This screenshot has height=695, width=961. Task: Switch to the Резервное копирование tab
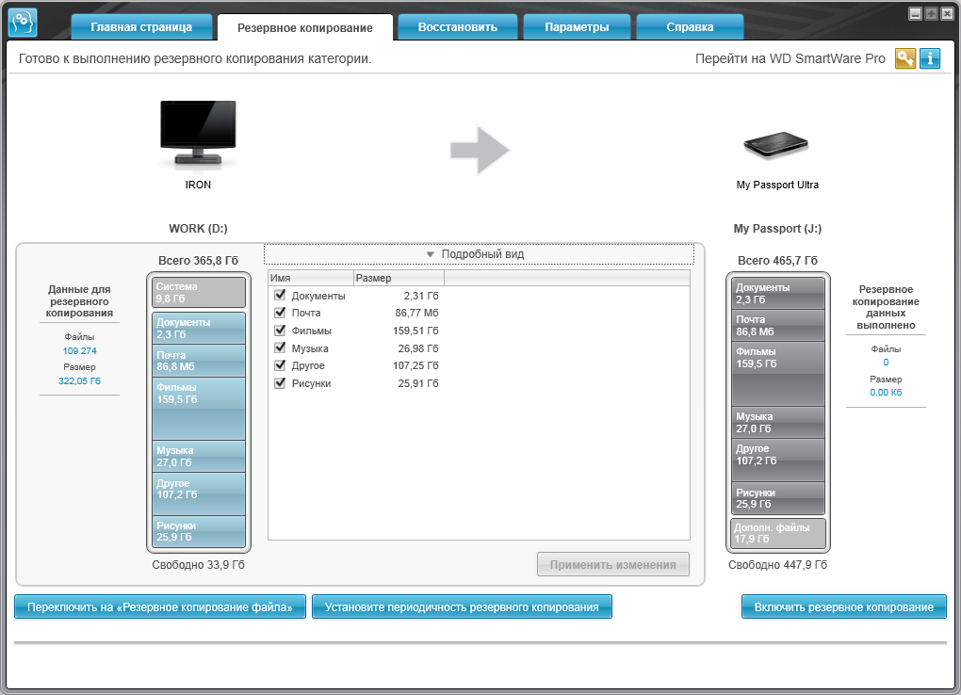[305, 27]
